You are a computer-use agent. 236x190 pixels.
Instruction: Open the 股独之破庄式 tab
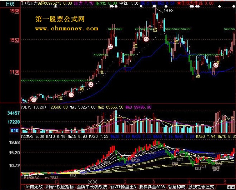[201, 187]
